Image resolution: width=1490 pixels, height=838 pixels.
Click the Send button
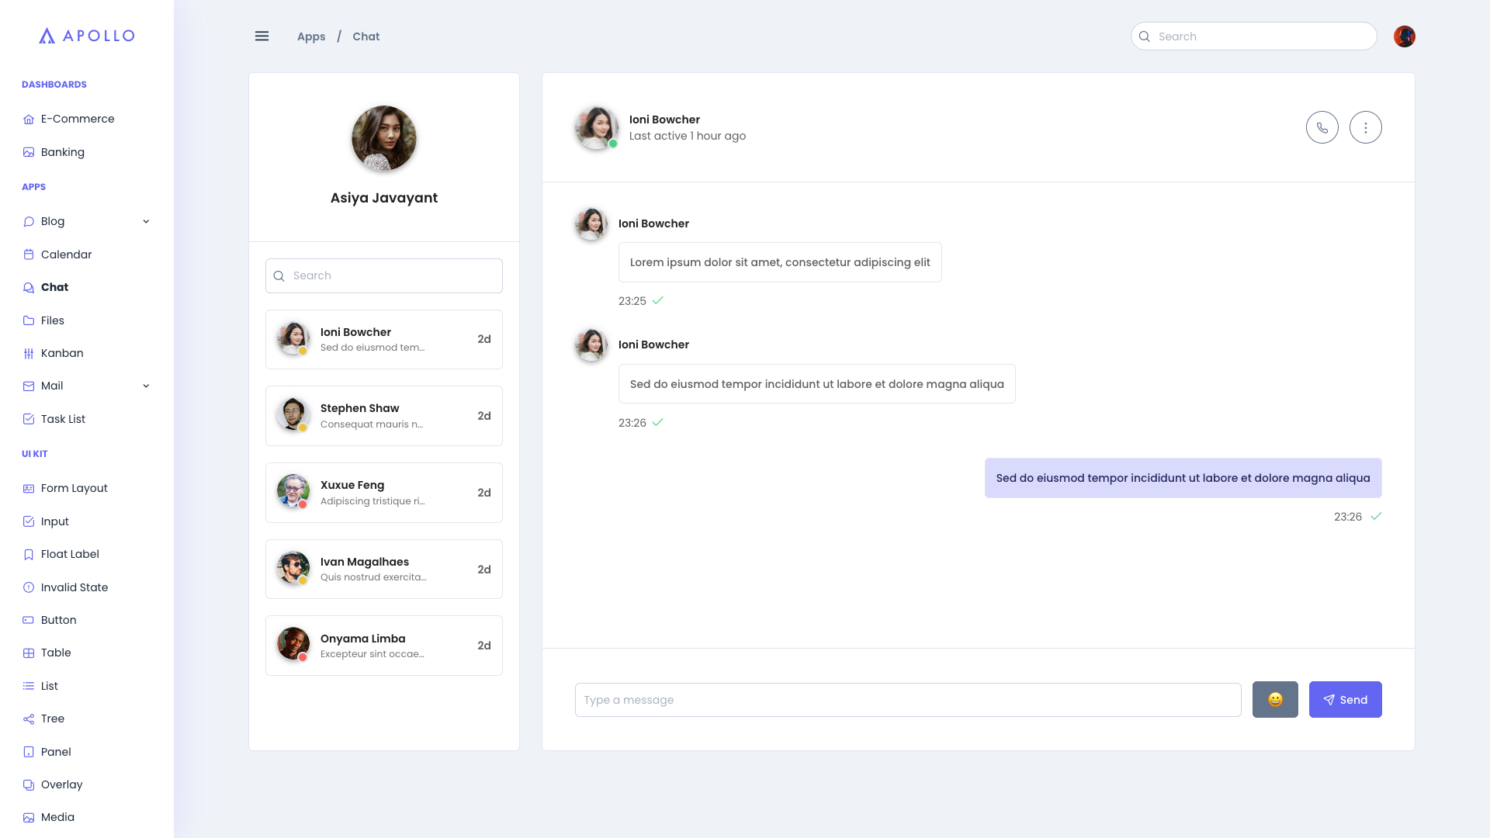pyautogui.click(x=1345, y=699)
